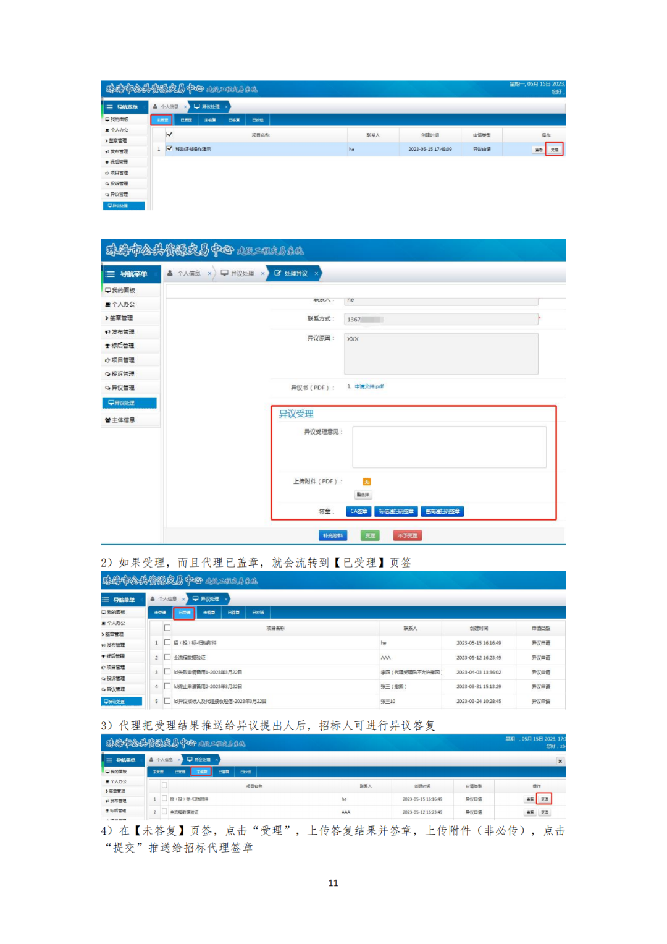Check the lcl异议招标人及代理接收短信 row checkbox
Image resolution: width=667 pixels, height=944 pixels.
167,700
